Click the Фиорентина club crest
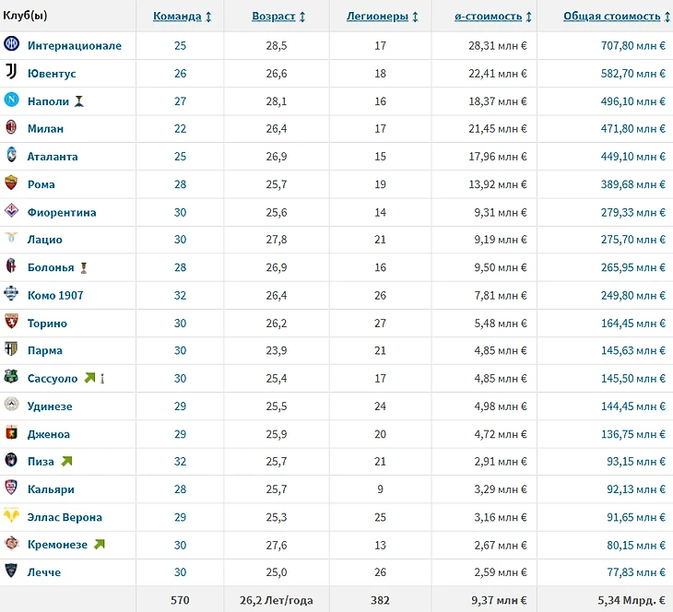This screenshot has width=673, height=612. pyautogui.click(x=12, y=210)
